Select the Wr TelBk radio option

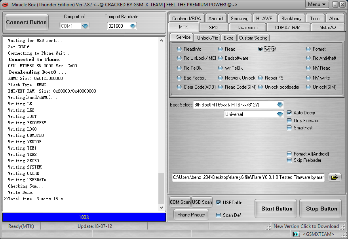coord(220,68)
